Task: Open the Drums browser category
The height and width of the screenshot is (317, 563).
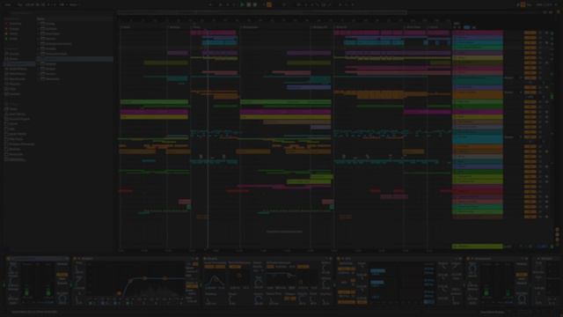Action: point(13,59)
